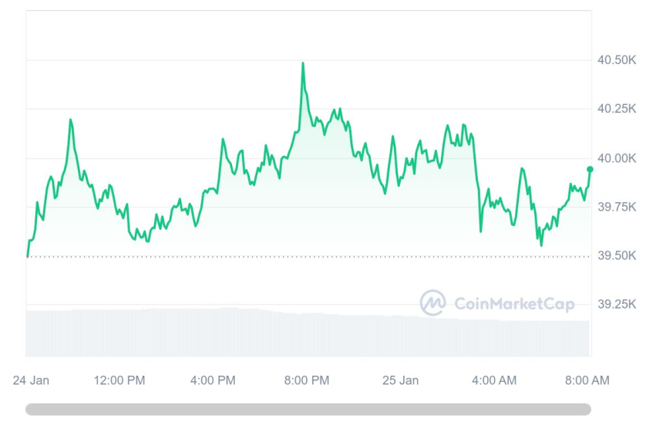
Task: Click the 39.50K price axis label
Action: [x=616, y=255]
